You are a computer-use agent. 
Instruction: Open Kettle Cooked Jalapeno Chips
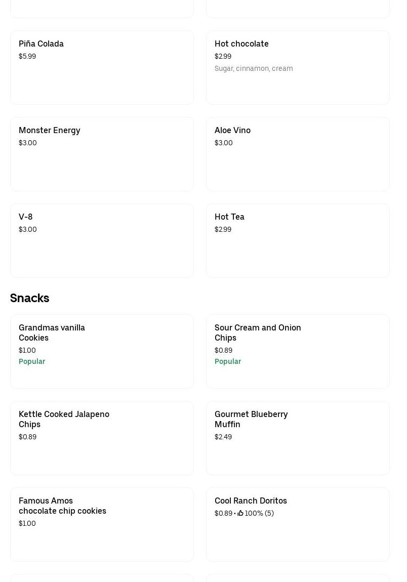pos(102,438)
